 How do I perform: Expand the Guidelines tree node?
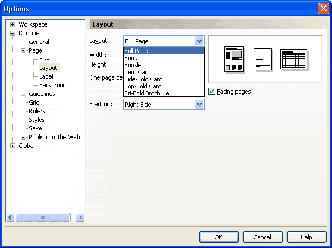coord(23,94)
